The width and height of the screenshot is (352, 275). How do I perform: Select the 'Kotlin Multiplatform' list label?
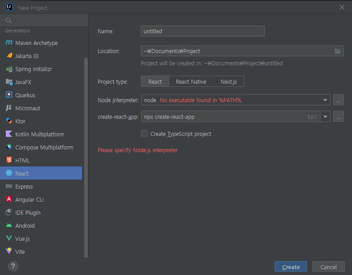click(x=40, y=134)
